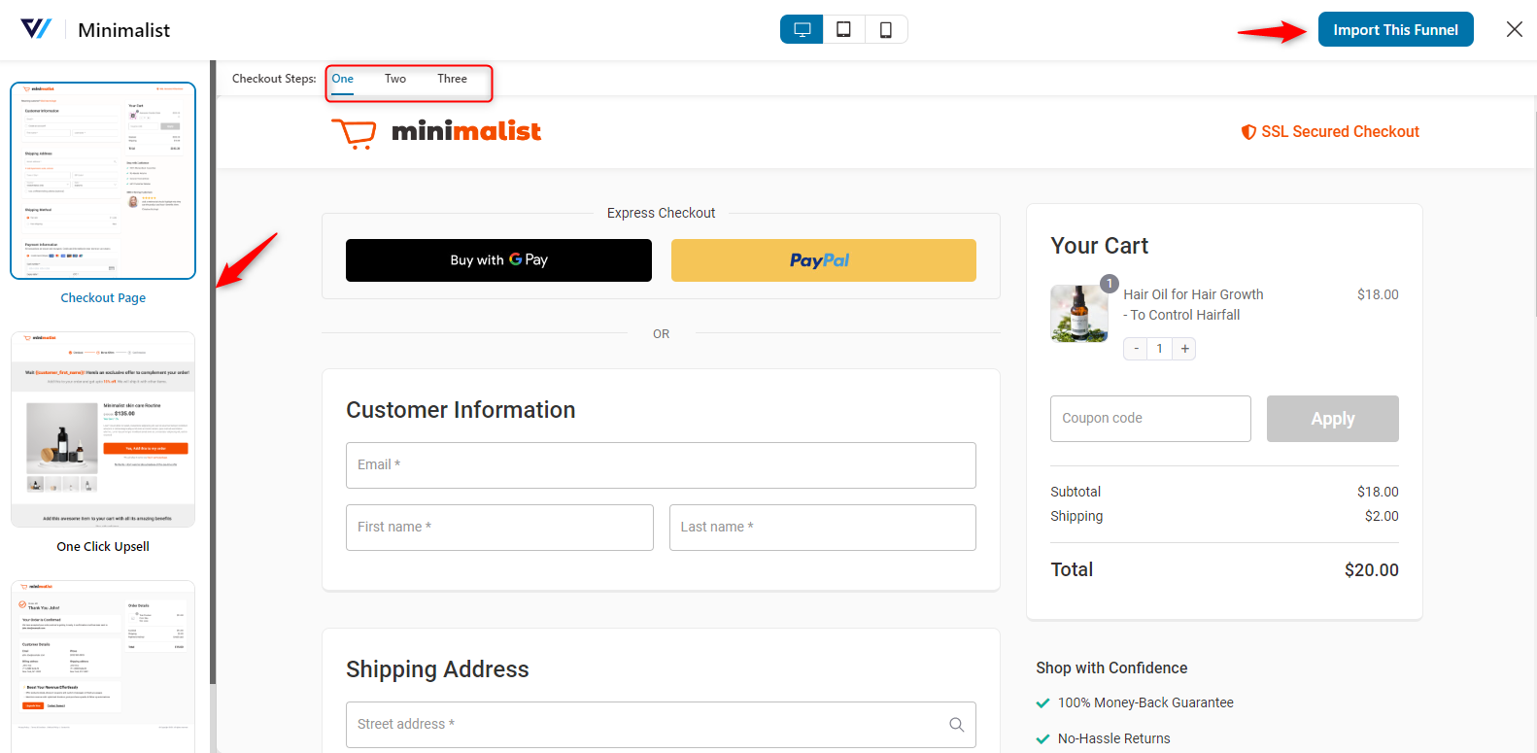Switch to desktop preview mode

tap(802, 29)
